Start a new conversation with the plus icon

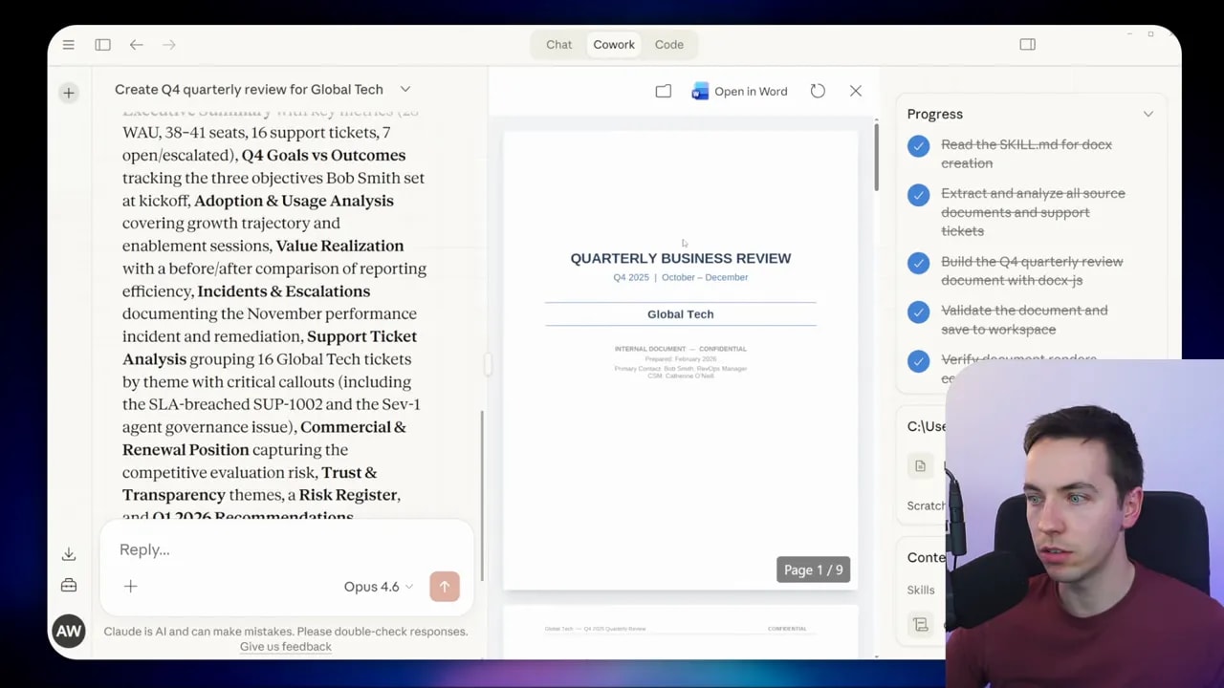(x=68, y=93)
